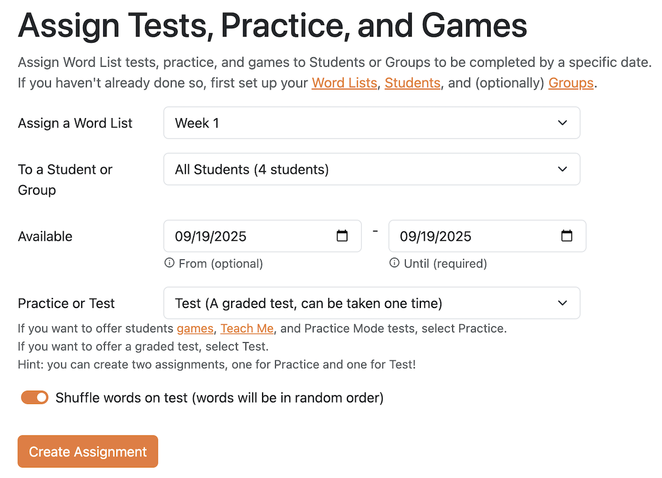
Task: Click the Shuffle words on test label text
Action: [x=219, y=397]
